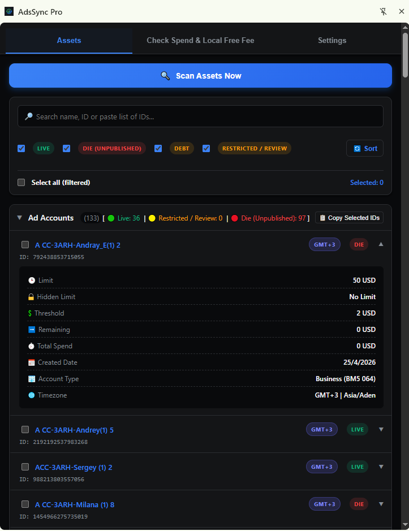Click the RESTRICTED / REVIEW filter label pill
Image resolution: width=409 pixels, height=531 pixels.
click(255, 148)
